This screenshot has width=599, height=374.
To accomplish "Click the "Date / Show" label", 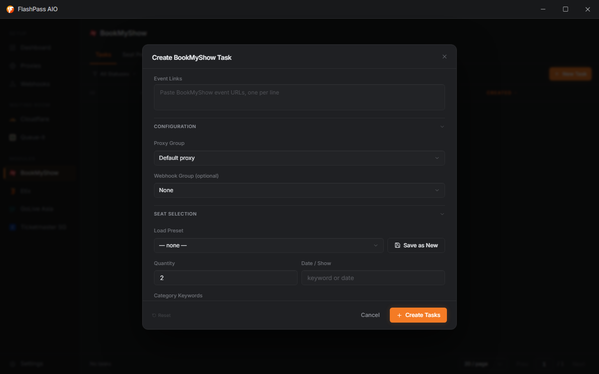I will [316, 263].
